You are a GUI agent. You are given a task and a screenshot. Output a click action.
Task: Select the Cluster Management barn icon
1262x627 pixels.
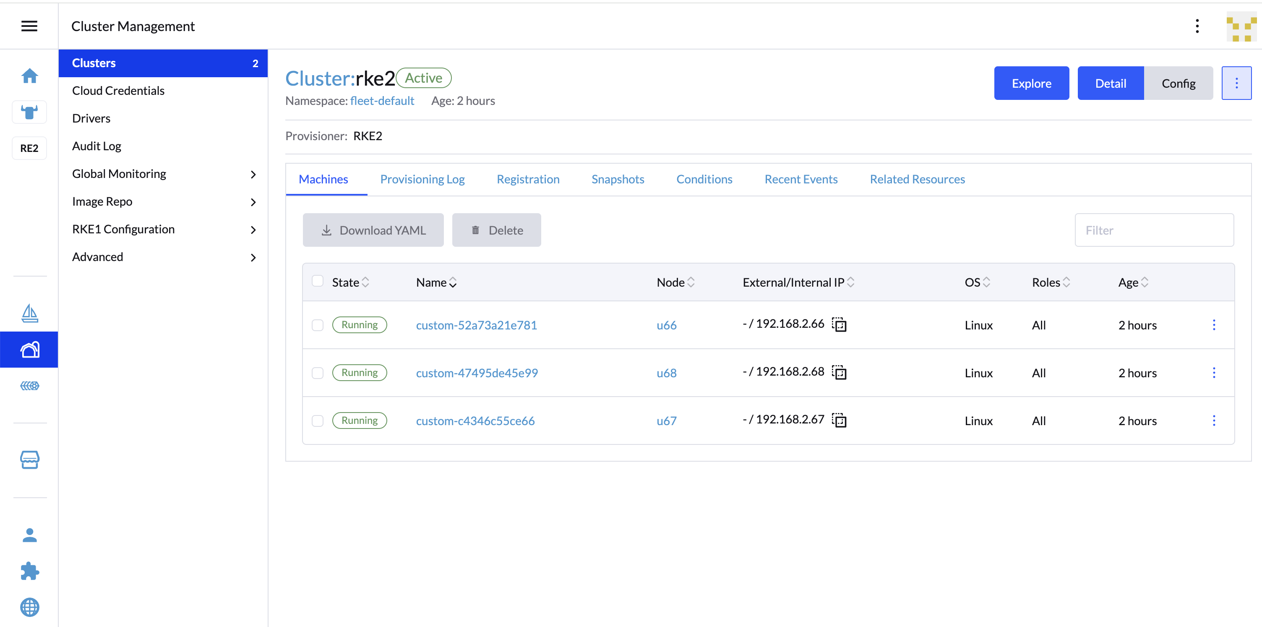[x=29, y=350]
